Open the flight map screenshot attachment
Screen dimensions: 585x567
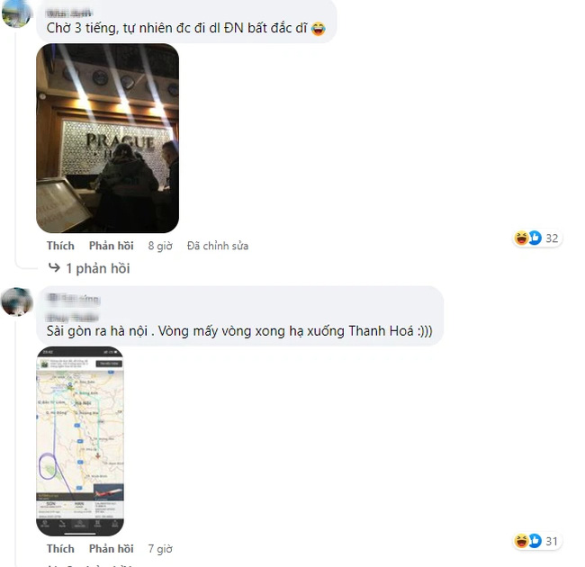(x=80, y=441)
